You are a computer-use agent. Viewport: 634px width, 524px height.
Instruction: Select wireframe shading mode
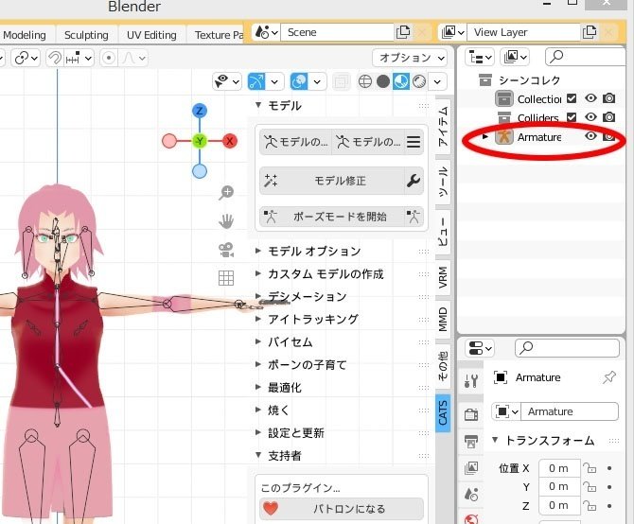point(364,81)
